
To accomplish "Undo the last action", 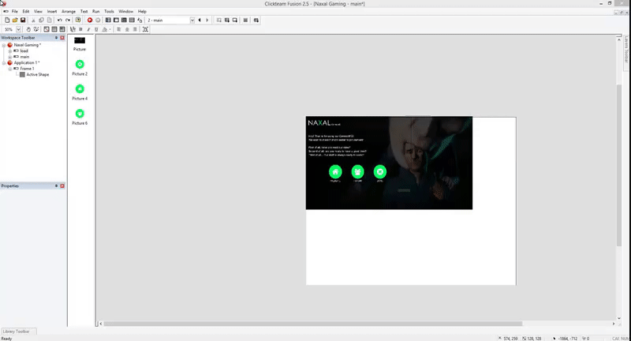I will pos(60,21).
